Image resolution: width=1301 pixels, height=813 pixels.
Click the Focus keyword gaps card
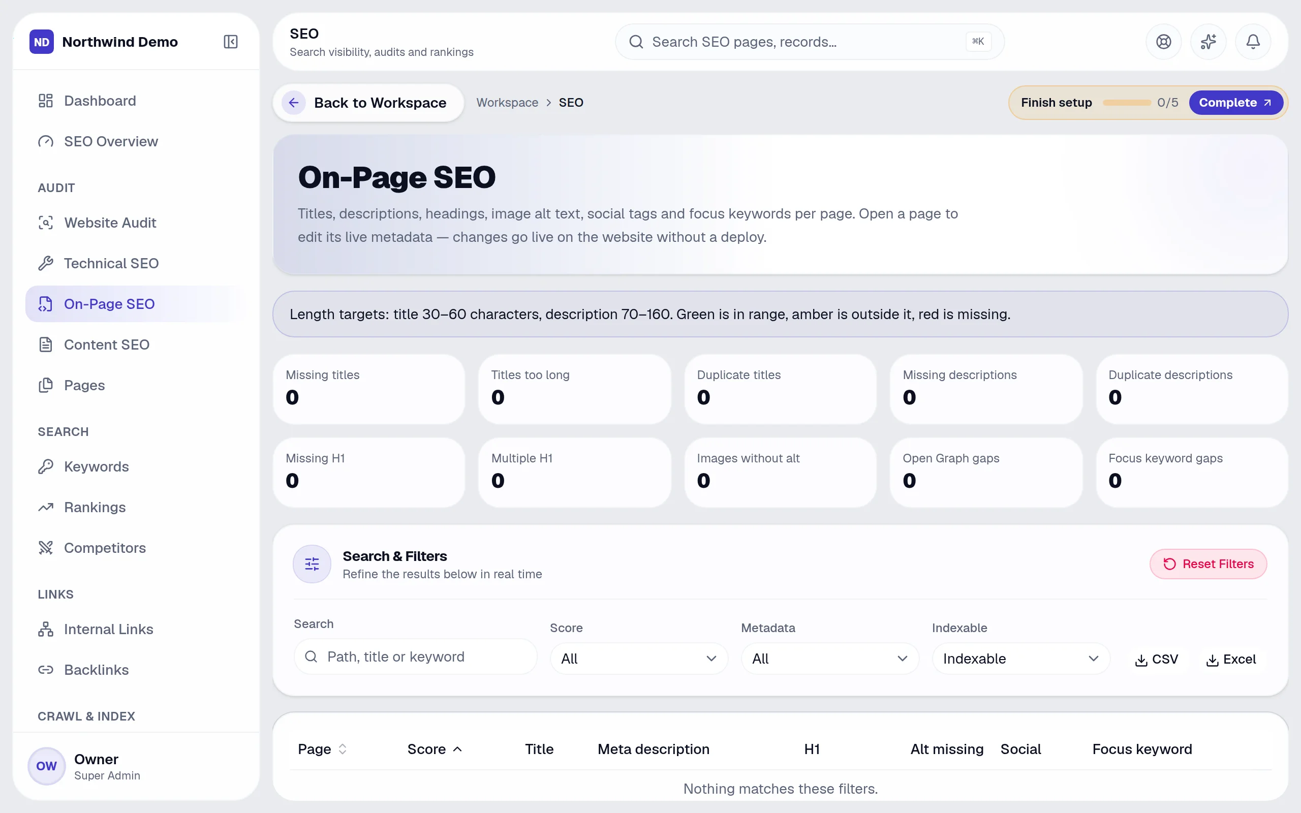1191,472
